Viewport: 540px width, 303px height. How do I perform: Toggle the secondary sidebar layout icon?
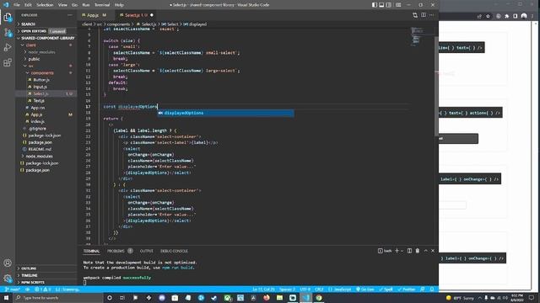tap(389, 5)
